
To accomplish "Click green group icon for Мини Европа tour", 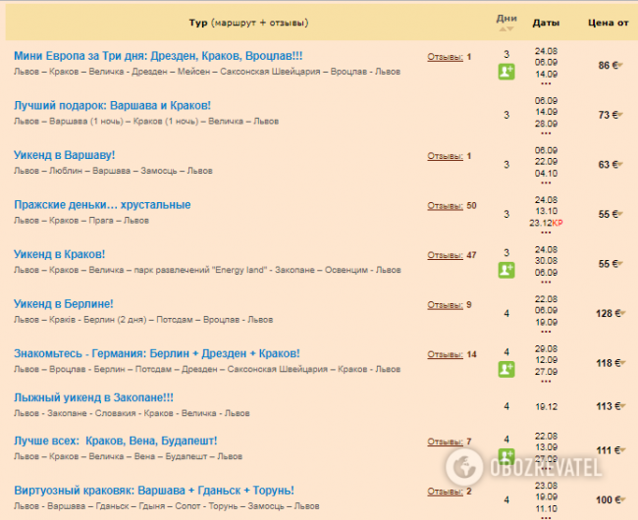I will [506, 72].
